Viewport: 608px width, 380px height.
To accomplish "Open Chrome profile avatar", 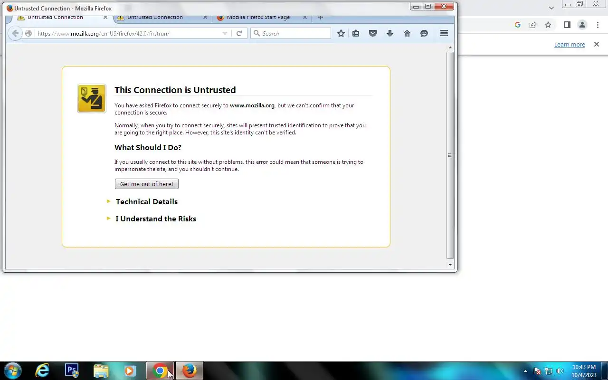I will 582,25.
